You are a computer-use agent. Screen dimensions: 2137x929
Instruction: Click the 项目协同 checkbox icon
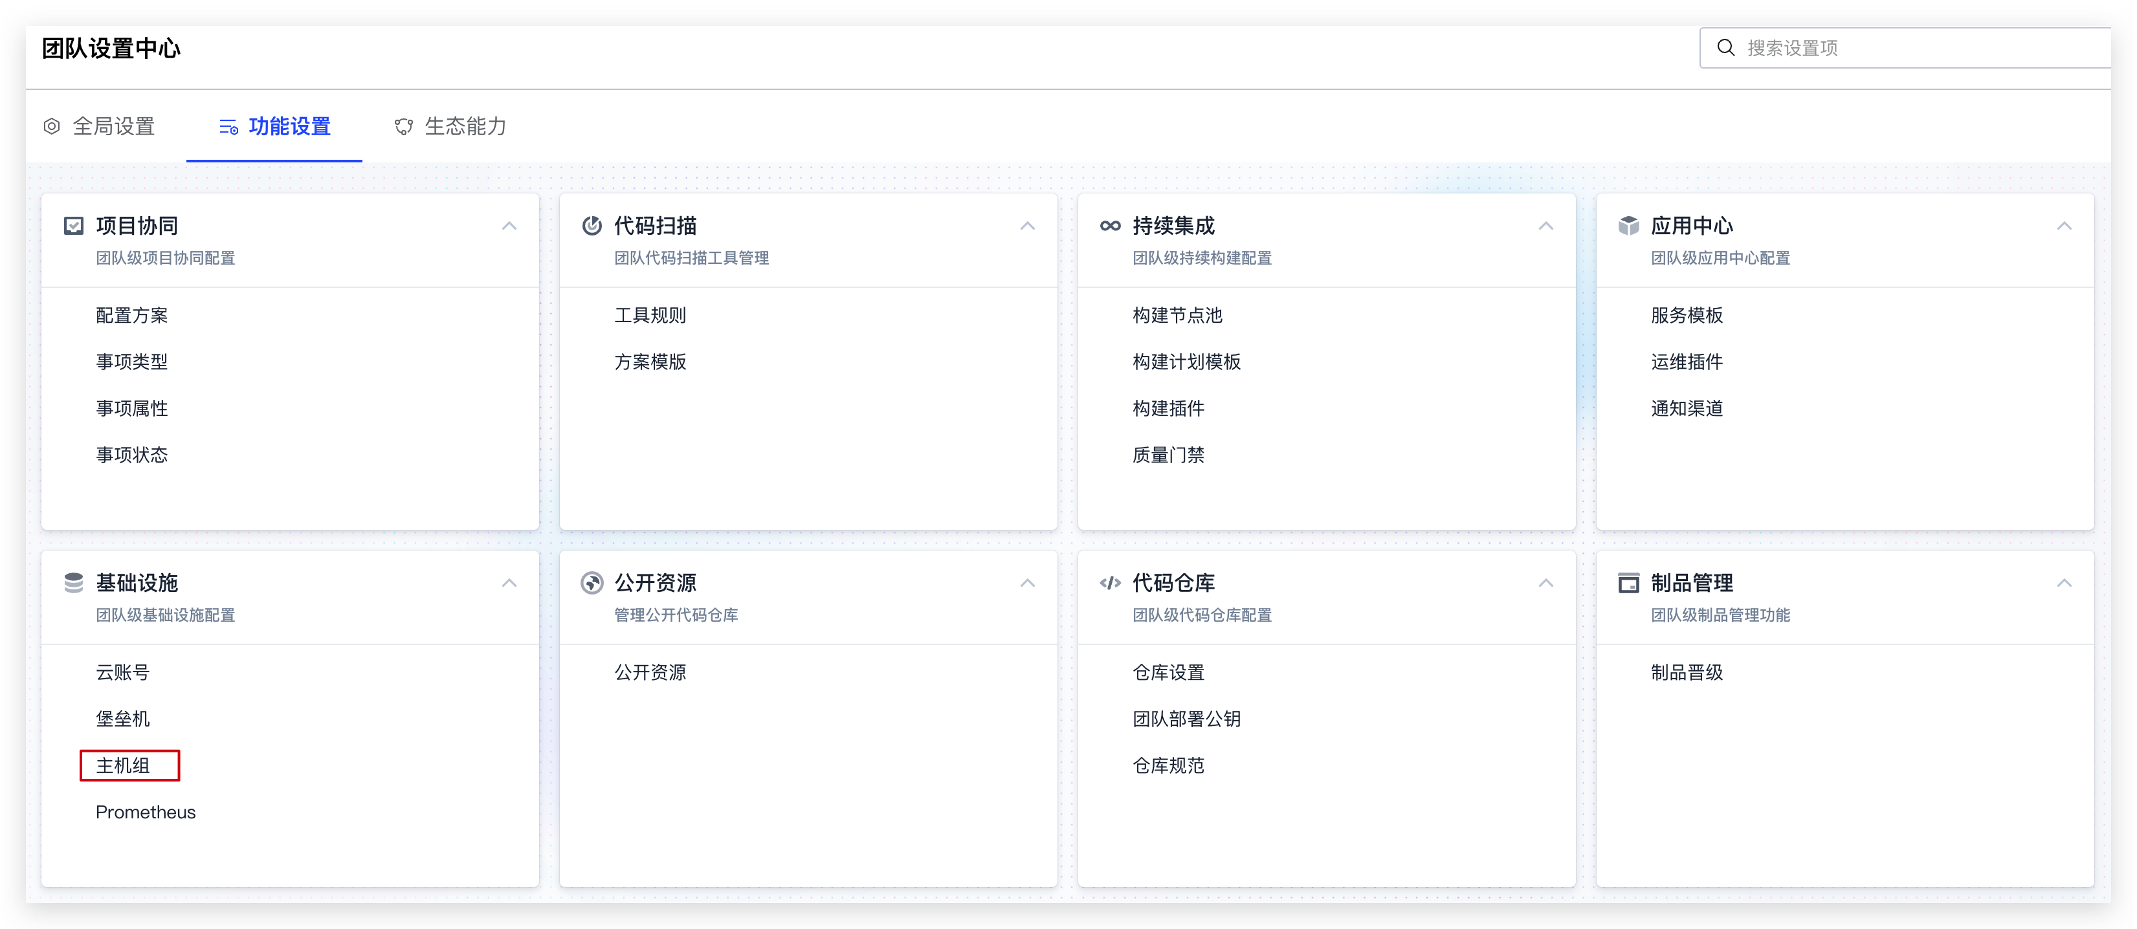74,226
